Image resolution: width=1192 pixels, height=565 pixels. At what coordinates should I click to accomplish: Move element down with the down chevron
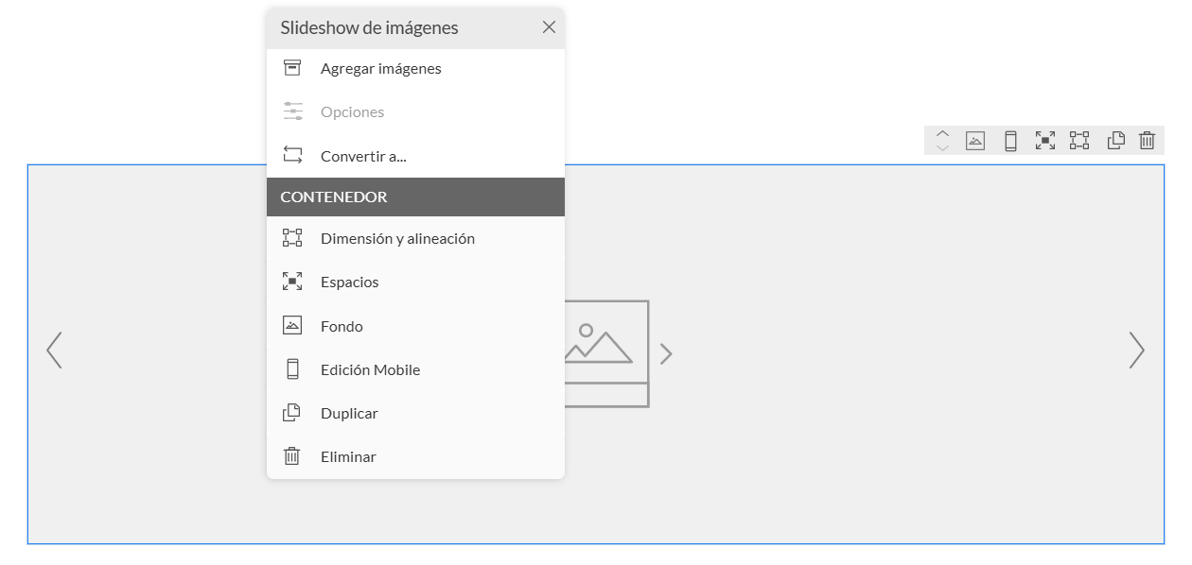[x=942, y=147]
